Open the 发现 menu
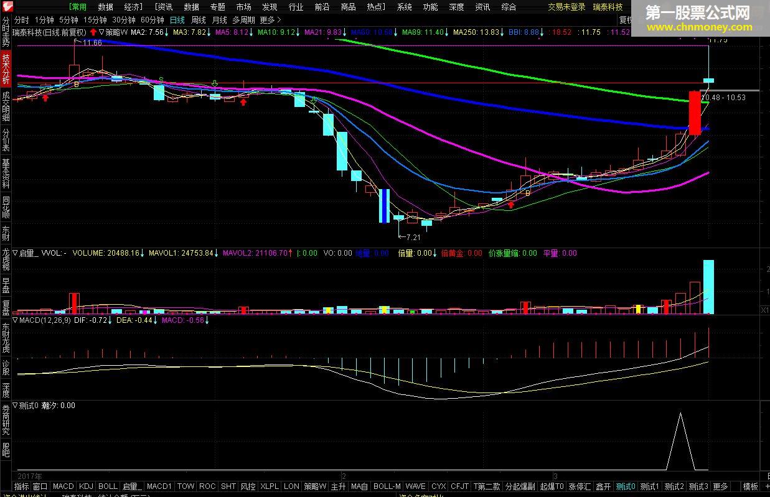Viewport: 770px width, 497px height. coord(270,7)
